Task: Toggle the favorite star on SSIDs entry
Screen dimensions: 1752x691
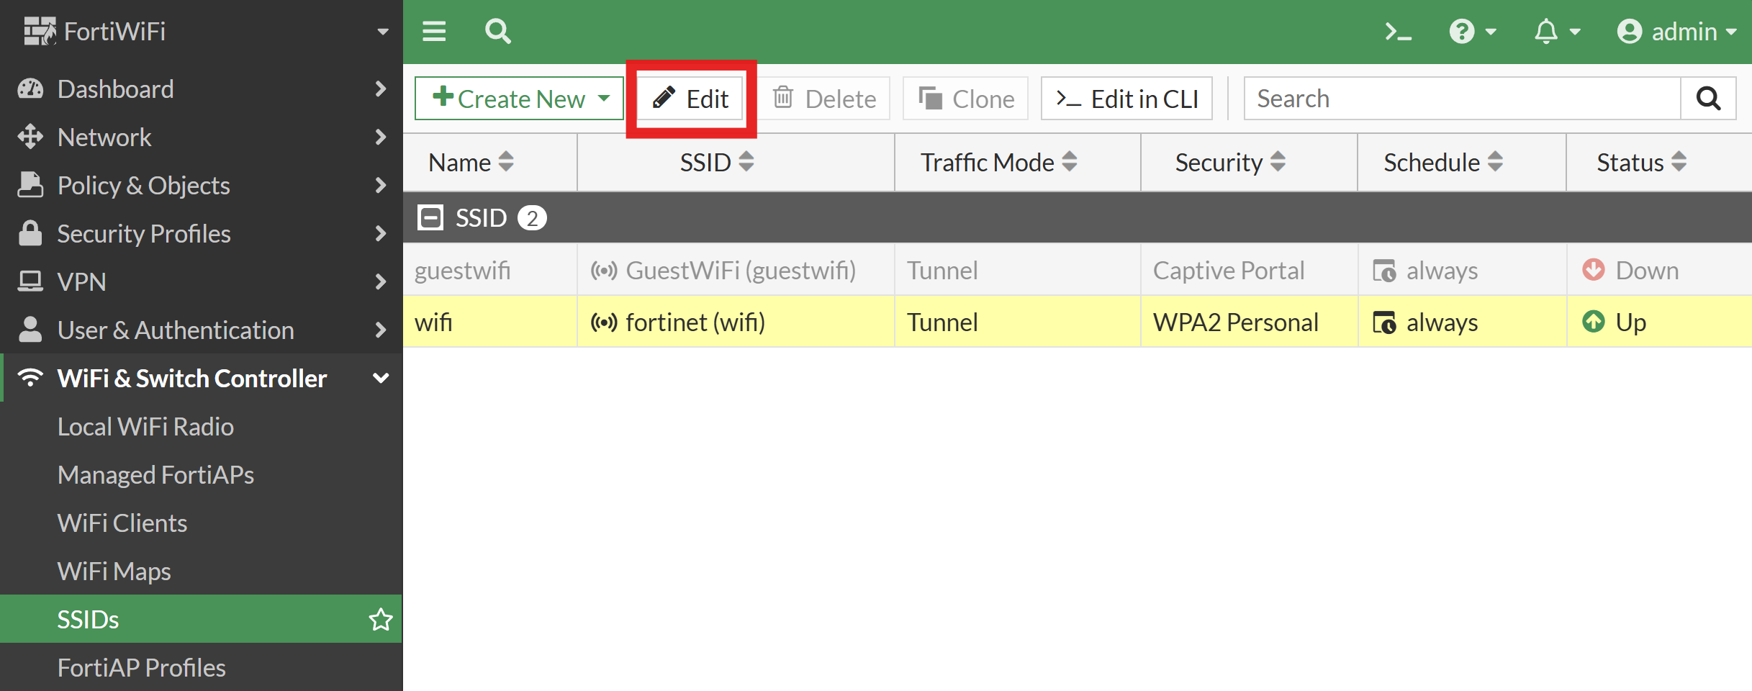Action: [x=380, y=619]
